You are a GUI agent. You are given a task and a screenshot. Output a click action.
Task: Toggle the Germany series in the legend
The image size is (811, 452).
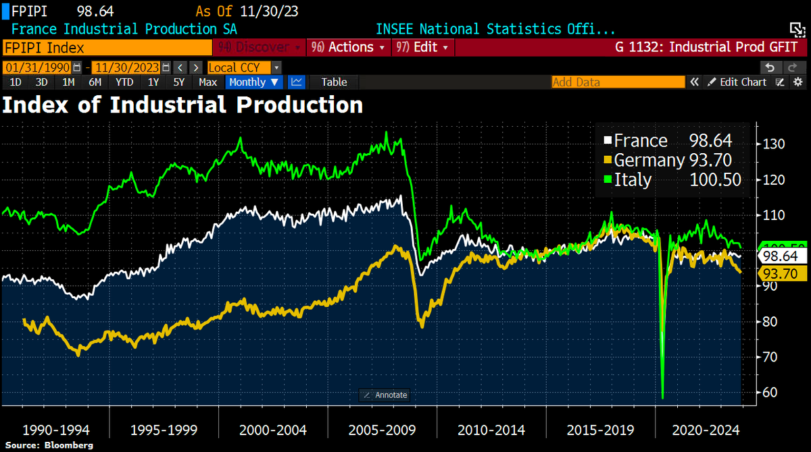pyautogui.click(x=643, y=160)
